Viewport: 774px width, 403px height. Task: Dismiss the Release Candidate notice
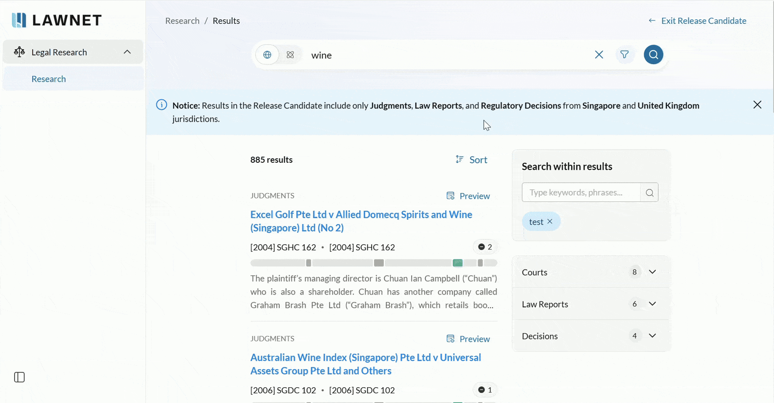(757, 105)
